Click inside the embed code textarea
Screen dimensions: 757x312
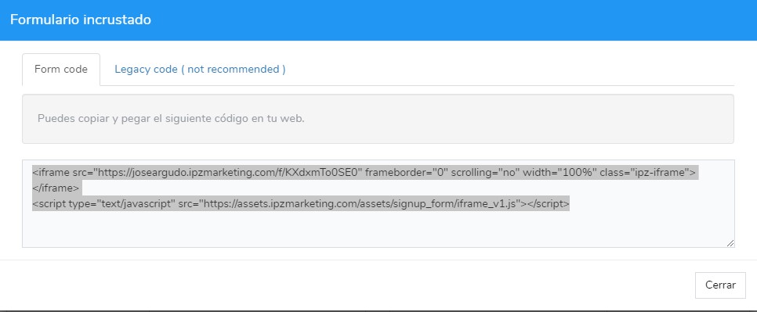[378, 203]
